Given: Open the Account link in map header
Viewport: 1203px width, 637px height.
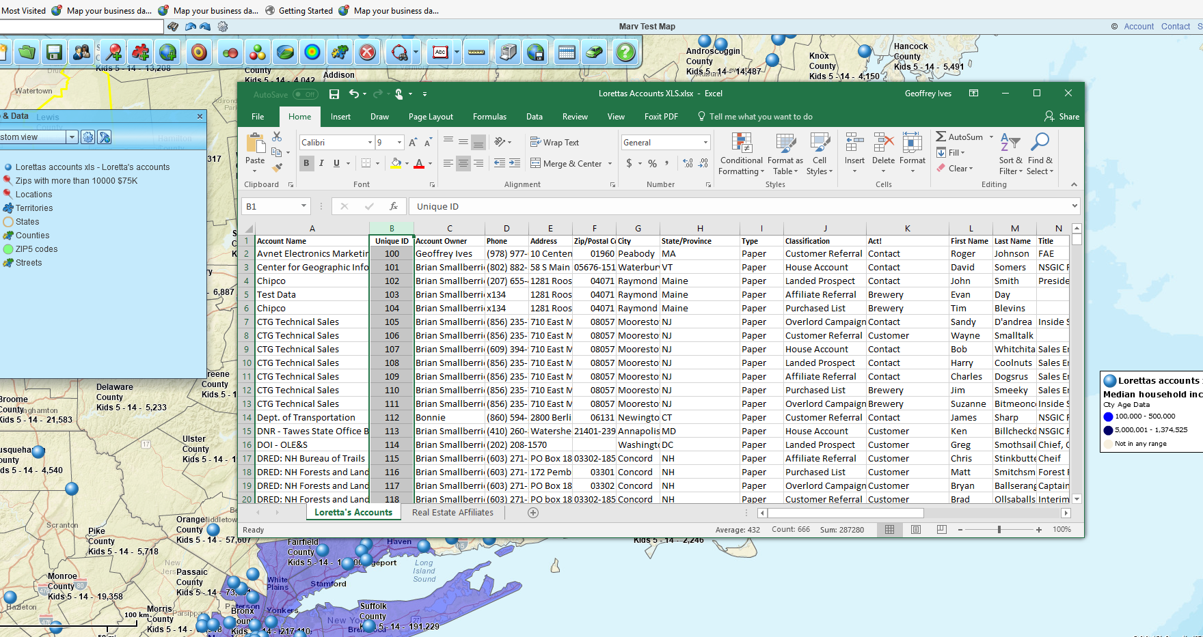Looking at the screenshot, I should 1139,27.
